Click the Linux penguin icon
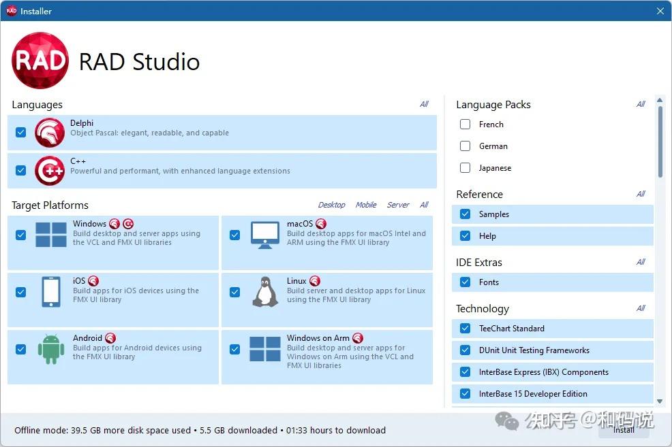 (265, 292)
